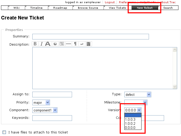Image resolution: width=181 pixels, height=136 pixels.
Task: Select version 1.0.0.3 from the list
Action: [x=130, y=119]
